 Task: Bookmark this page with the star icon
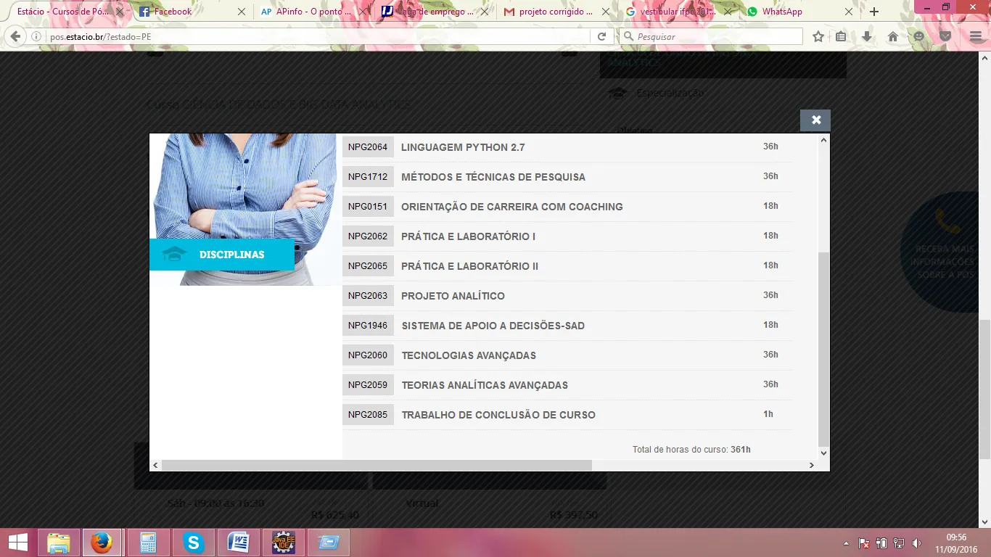(818, 36)
